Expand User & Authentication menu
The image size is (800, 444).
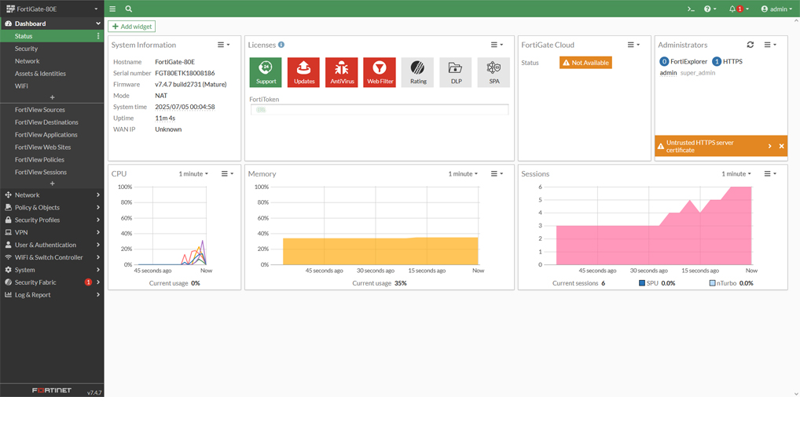(x=52, y=245)
